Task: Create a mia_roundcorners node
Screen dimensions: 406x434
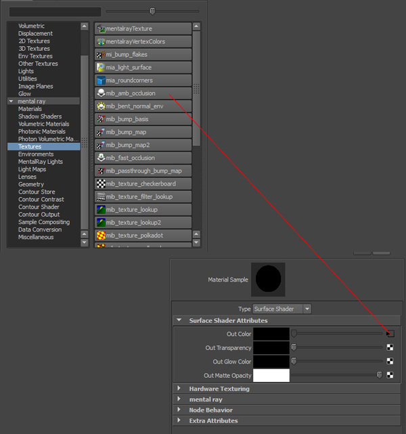Action: tap(143, 81)
